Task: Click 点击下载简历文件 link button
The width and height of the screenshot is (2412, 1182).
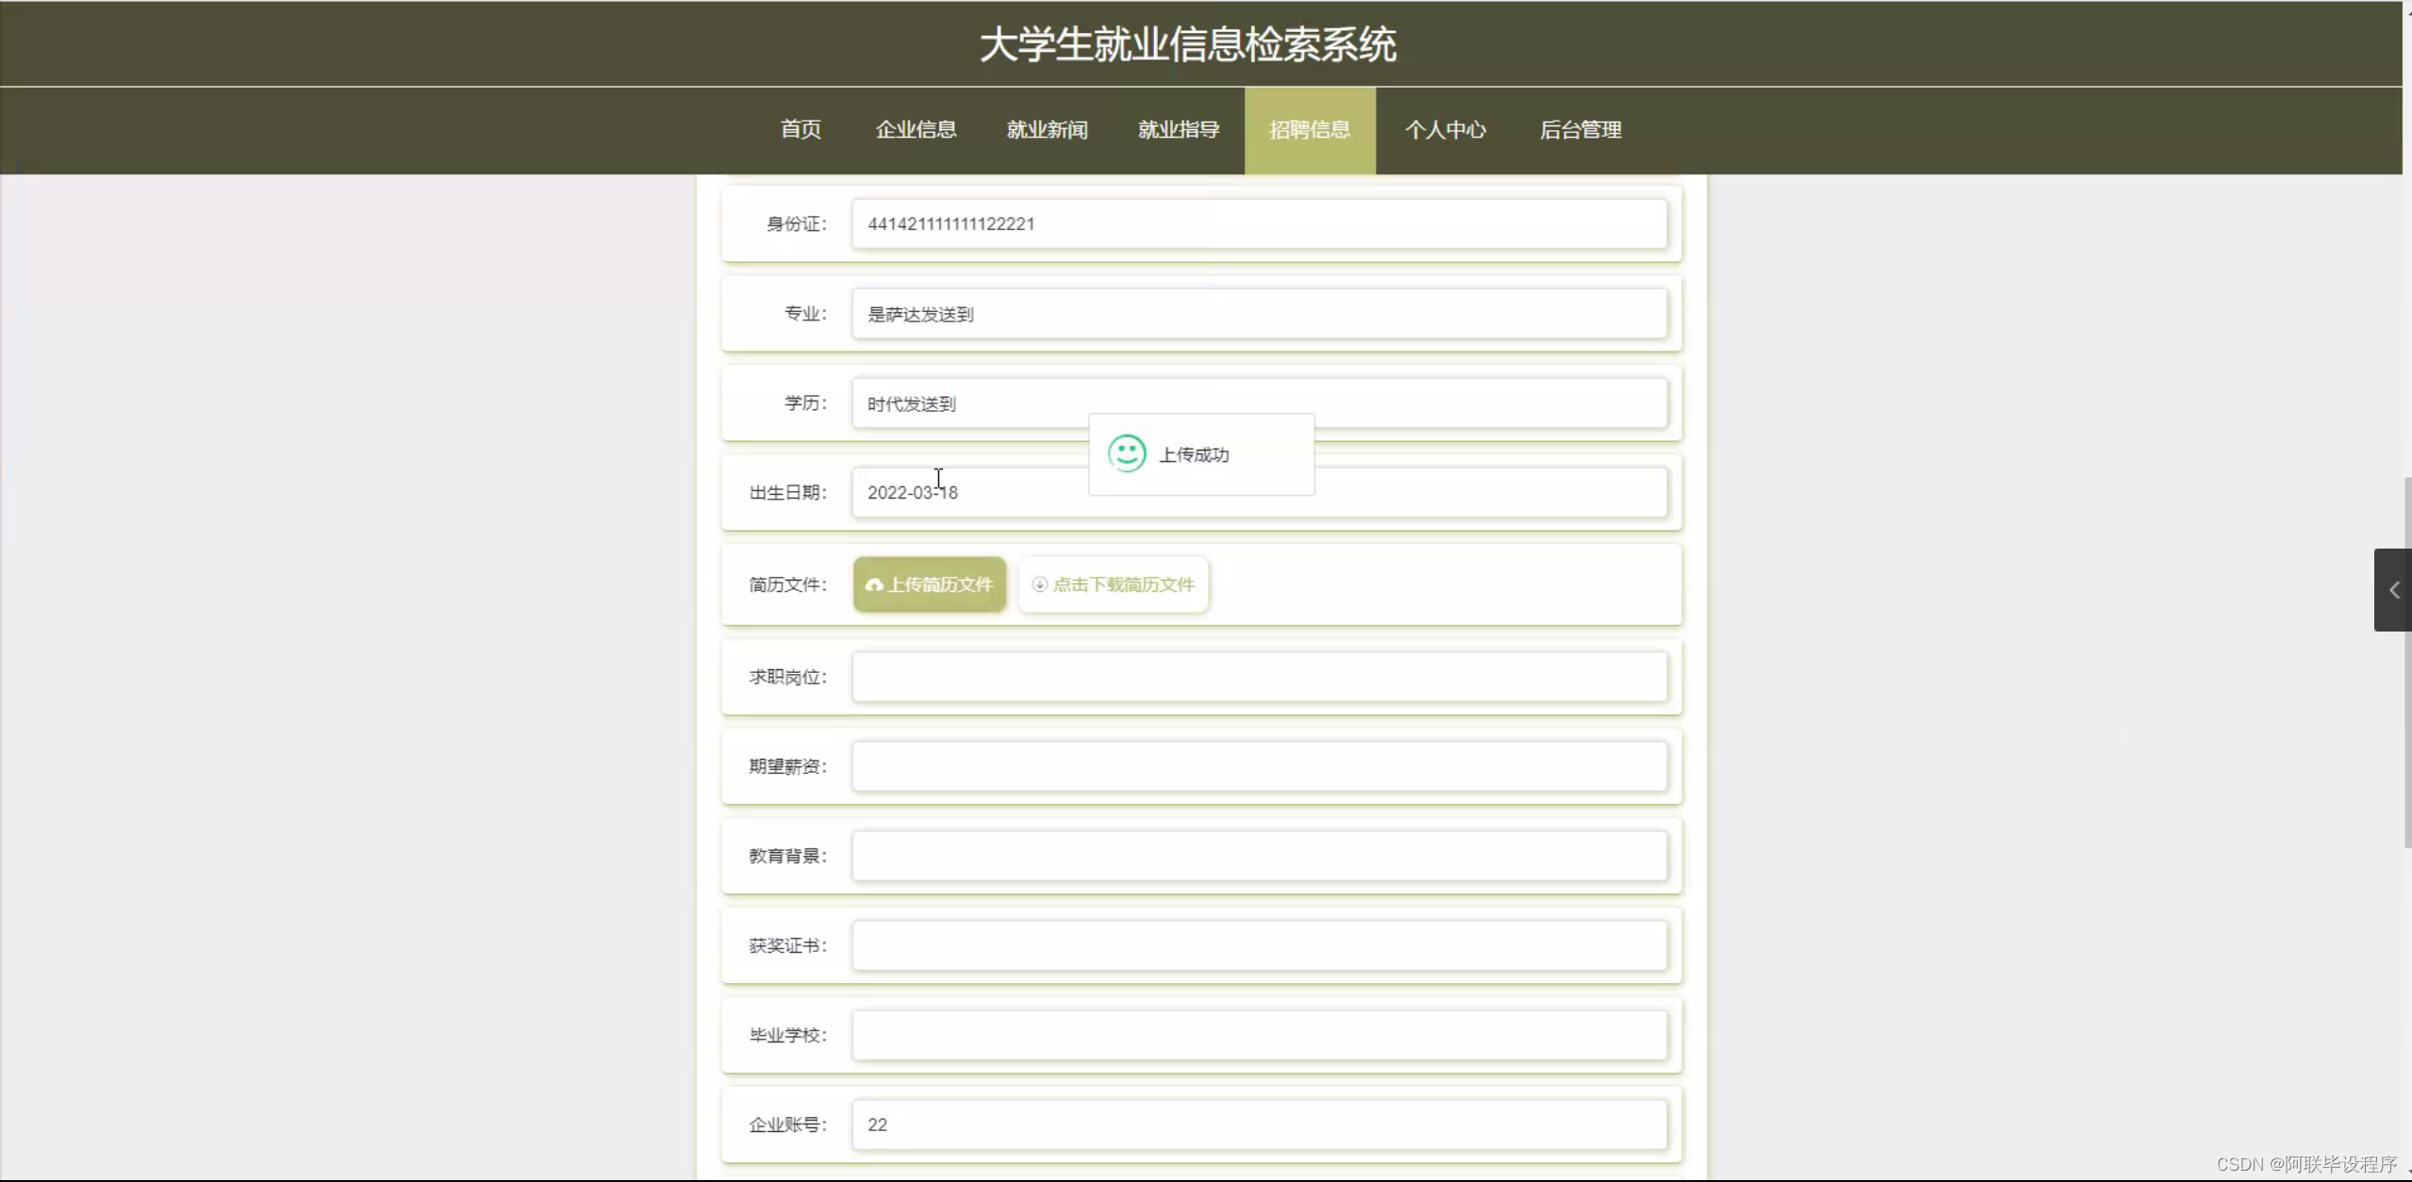Action: pos(1114,584)
